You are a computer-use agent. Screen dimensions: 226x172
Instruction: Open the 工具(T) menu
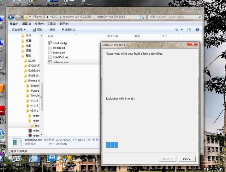click(52, 24)
